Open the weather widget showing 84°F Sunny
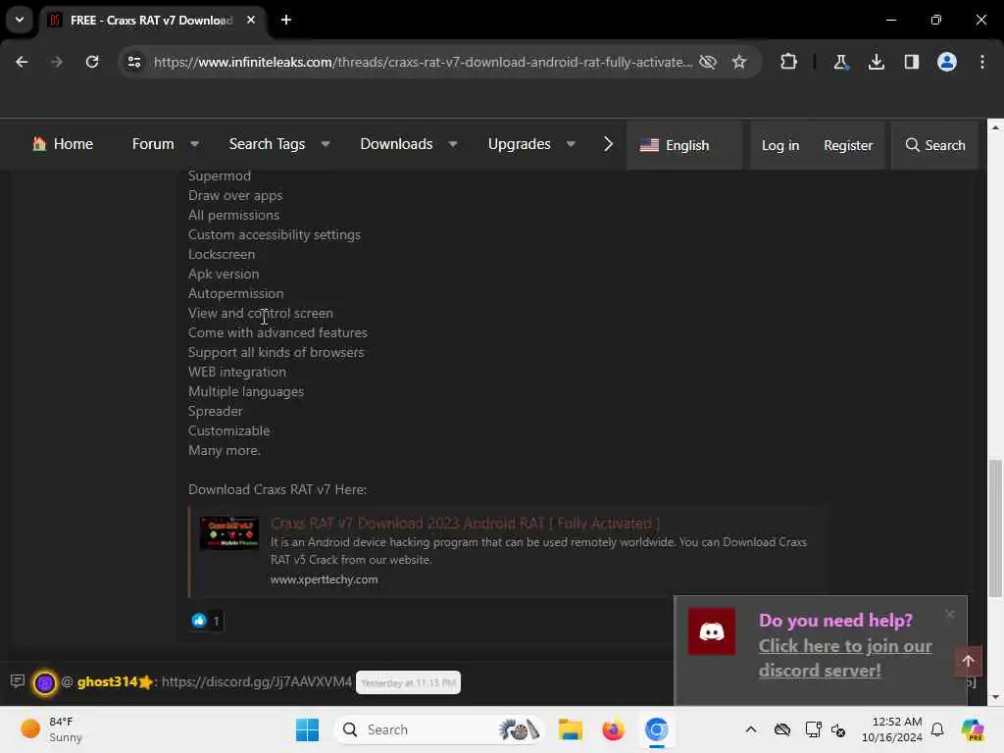 point(51,729)
